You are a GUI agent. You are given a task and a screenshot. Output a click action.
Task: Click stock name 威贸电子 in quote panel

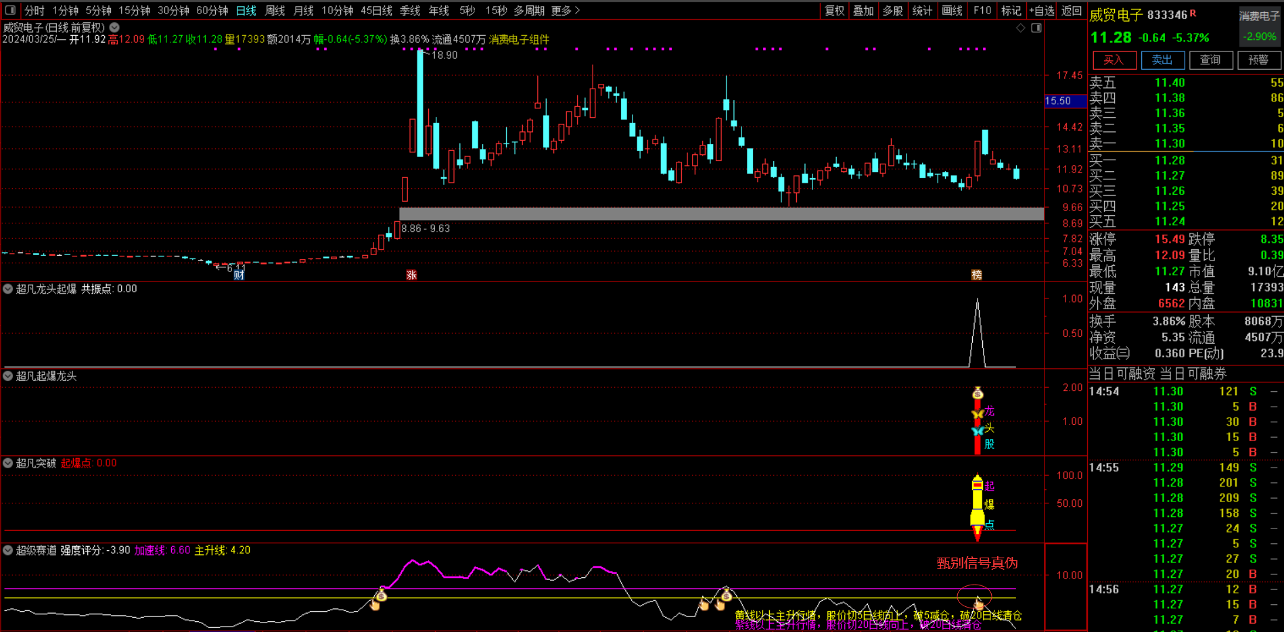(1116, 15)
